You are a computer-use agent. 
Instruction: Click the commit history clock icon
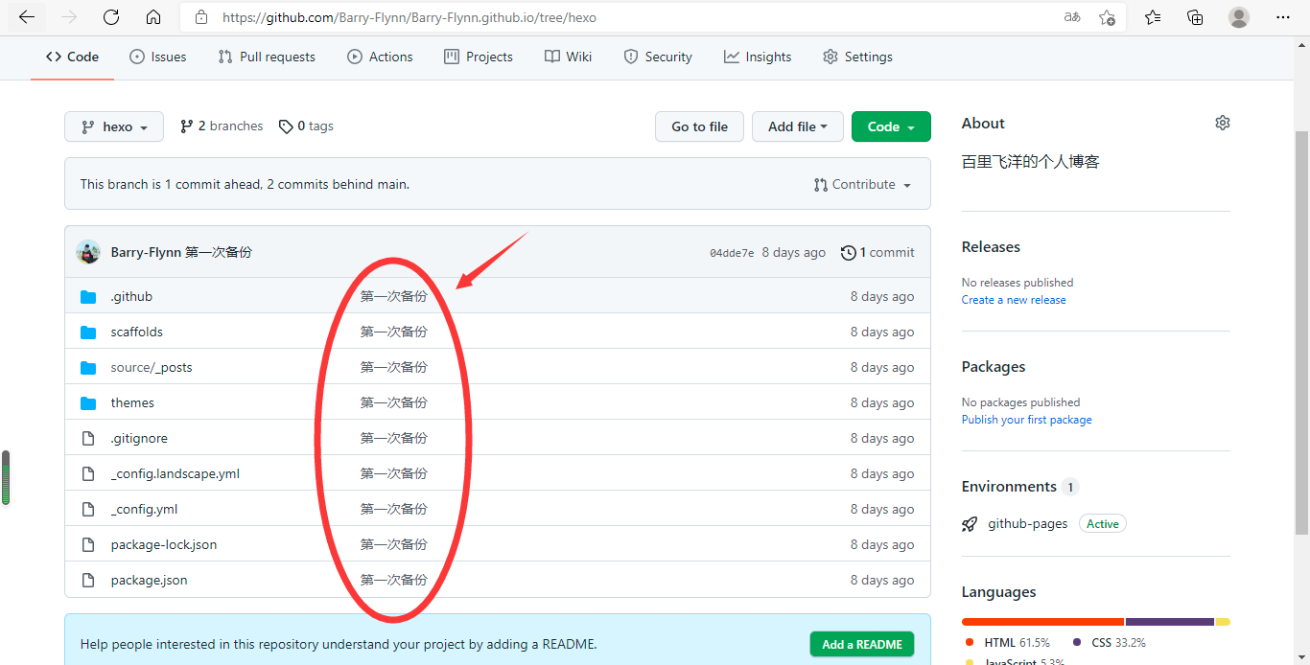click(848, 253)
